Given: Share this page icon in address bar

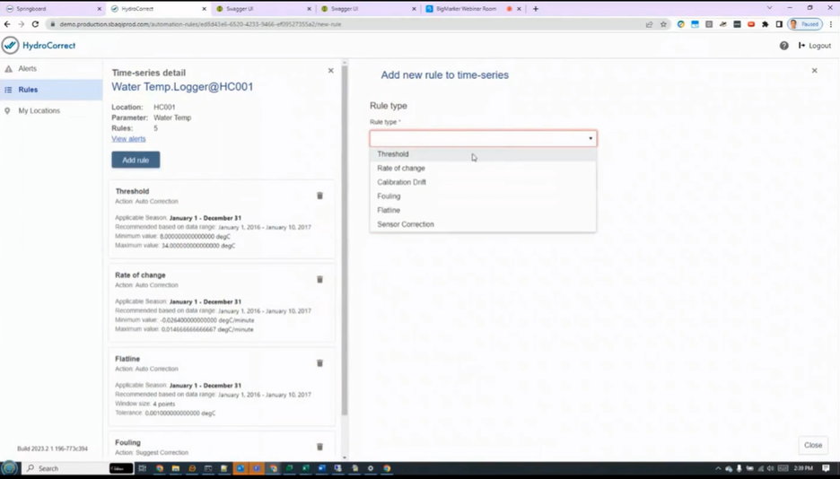Looking at the screenshot, I should (649, 24).
